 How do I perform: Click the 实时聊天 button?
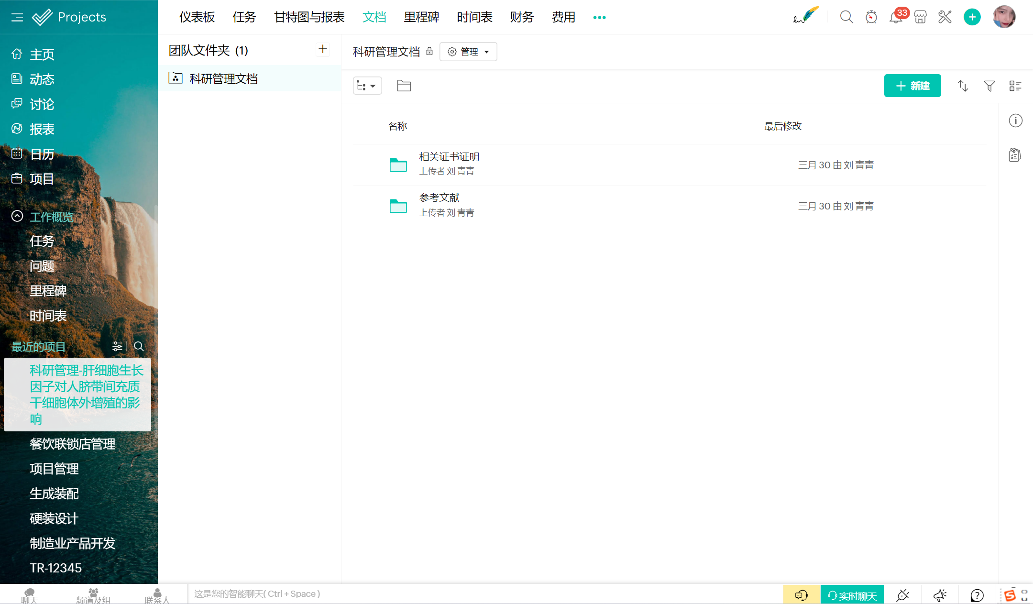click(x=852, y=595)
